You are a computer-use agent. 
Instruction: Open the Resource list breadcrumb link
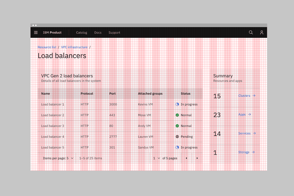(x=47, y=47)
